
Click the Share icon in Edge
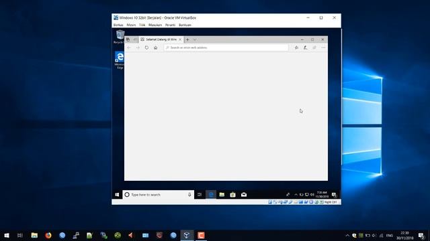point(314,48)
